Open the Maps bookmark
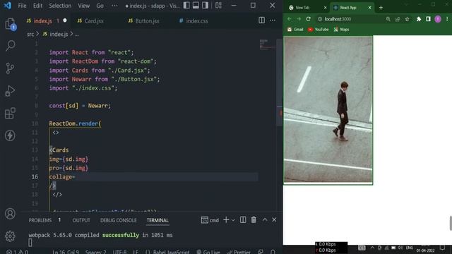452x254 pixels. point(341,30)
